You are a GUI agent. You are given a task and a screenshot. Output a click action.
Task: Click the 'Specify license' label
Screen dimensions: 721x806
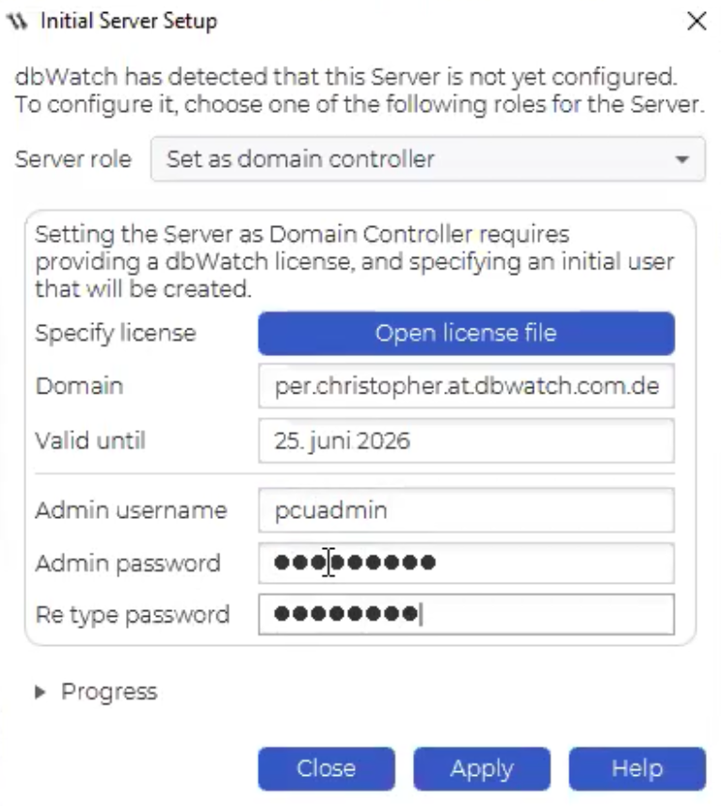116,333
